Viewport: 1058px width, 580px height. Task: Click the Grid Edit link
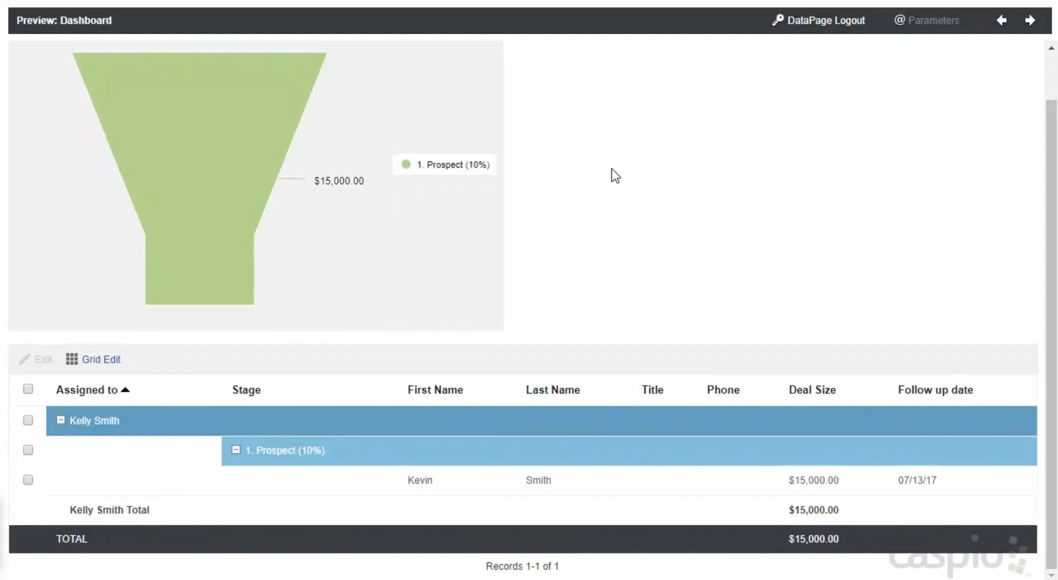point(101,359)
